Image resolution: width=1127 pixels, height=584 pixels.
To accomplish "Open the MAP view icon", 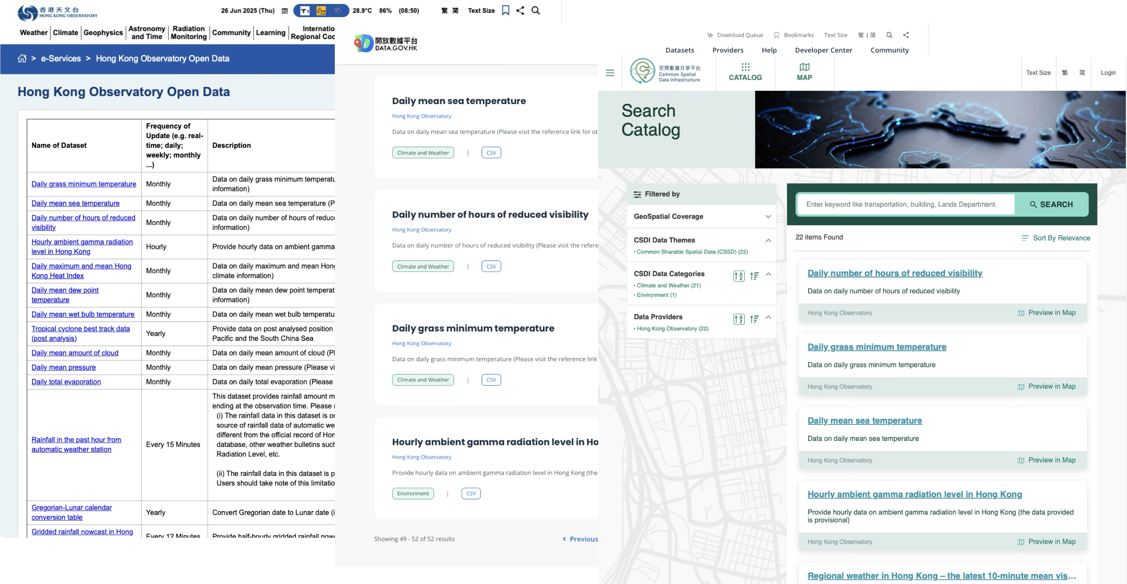I will (804, 67).
